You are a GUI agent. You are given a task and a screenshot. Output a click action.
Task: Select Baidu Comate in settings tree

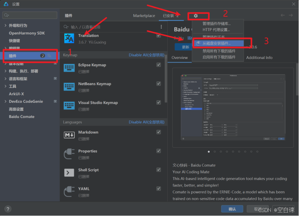click(22, 116)
